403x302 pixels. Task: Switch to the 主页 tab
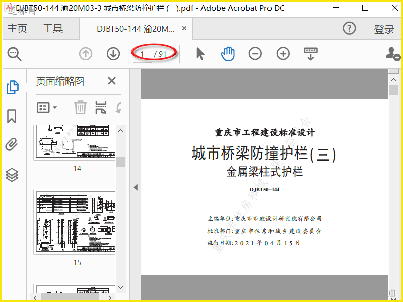click(17, 28)
